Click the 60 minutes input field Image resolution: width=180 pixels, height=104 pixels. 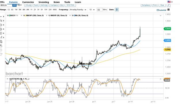(99, 10)
